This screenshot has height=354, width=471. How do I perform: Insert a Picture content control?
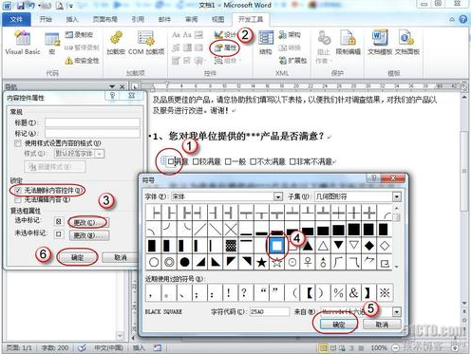(198, 35)
